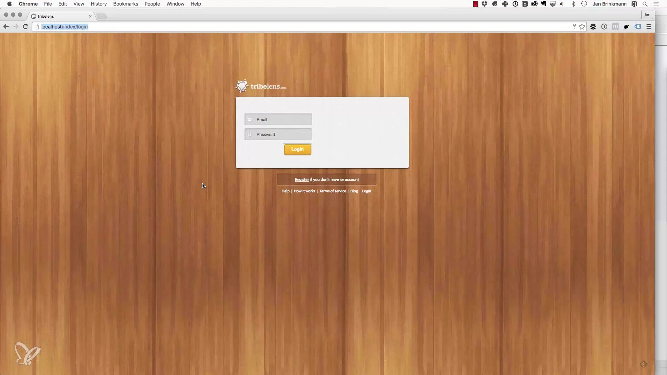The width and height of the screenshot is (667, 375).
Task: Open the Chrome application menu
Action: coord(28,4)
